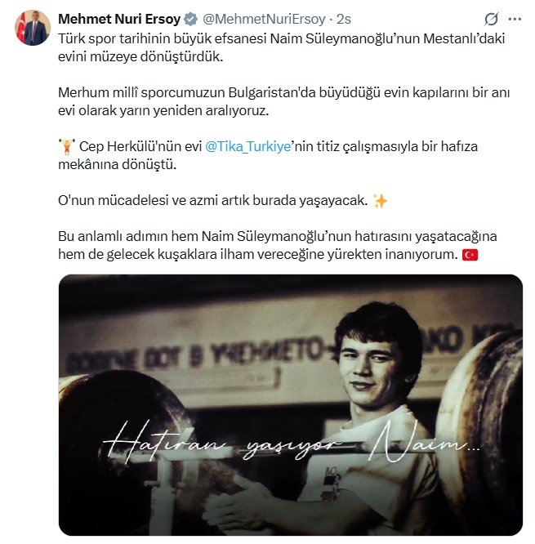Click the 'Hatıran yaşıyor Naim...' caption overlay
The width and height of the screenshot is (535, 544).
click(x=292, y=443)
